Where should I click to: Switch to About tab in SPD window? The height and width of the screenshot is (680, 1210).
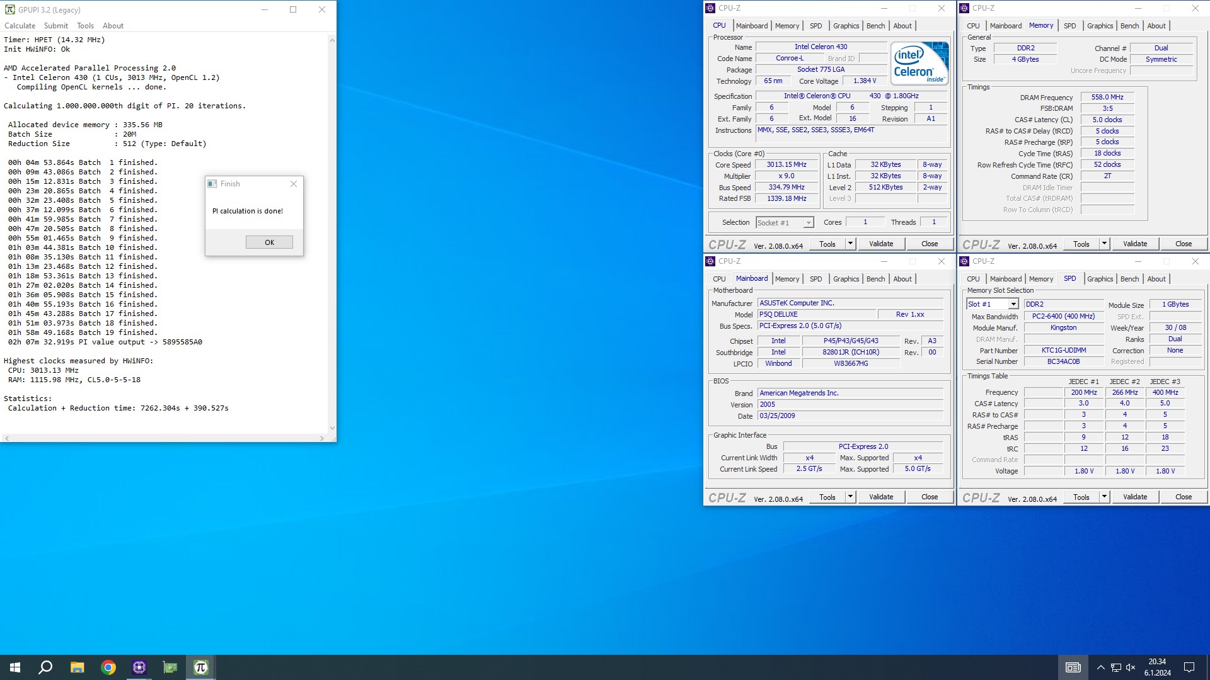(x=1156, y=279)
